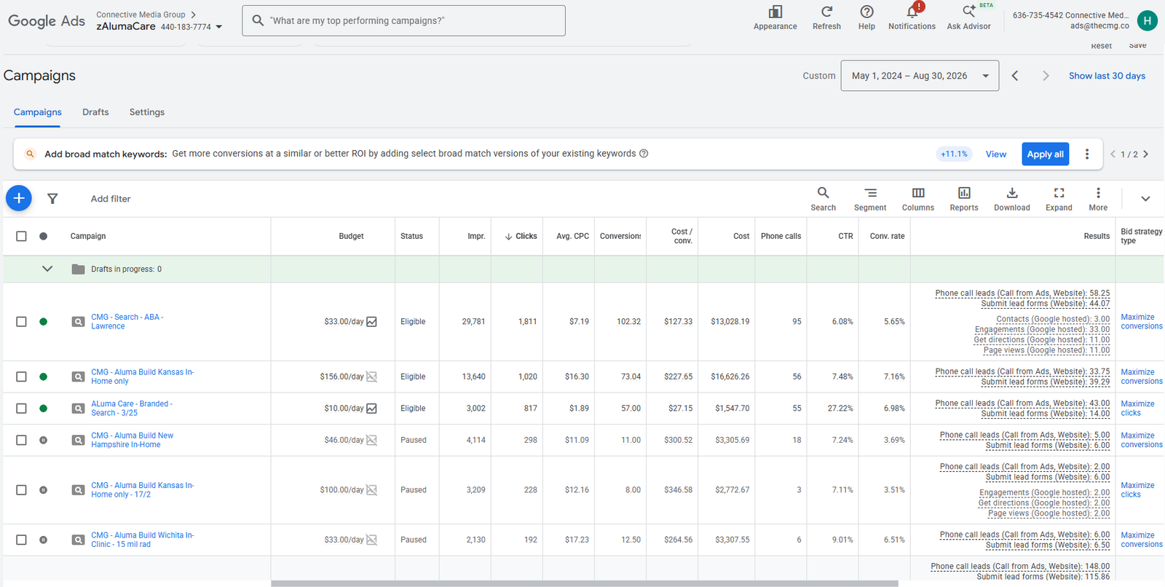Collapse the chart chevron beside More
1165x587 pixels.
click(x=1145, y=199)
